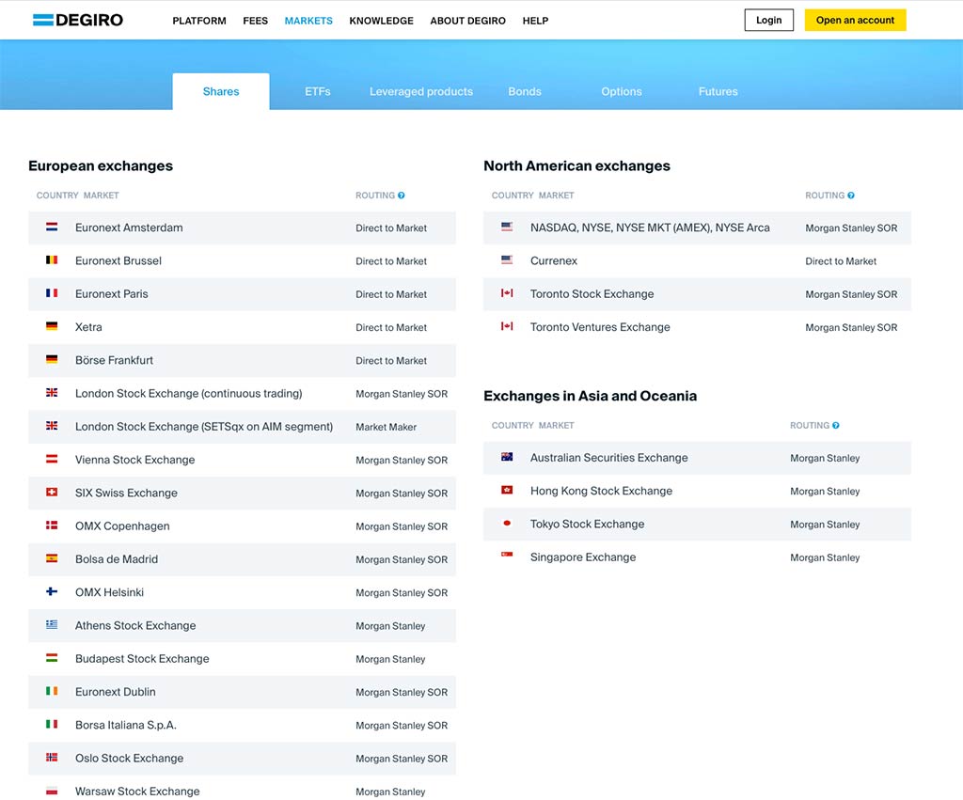The height and width of the screenshot is (800, 963).
Task: Click the France flag beside Euronext Paris
Action: coord(52,293)
